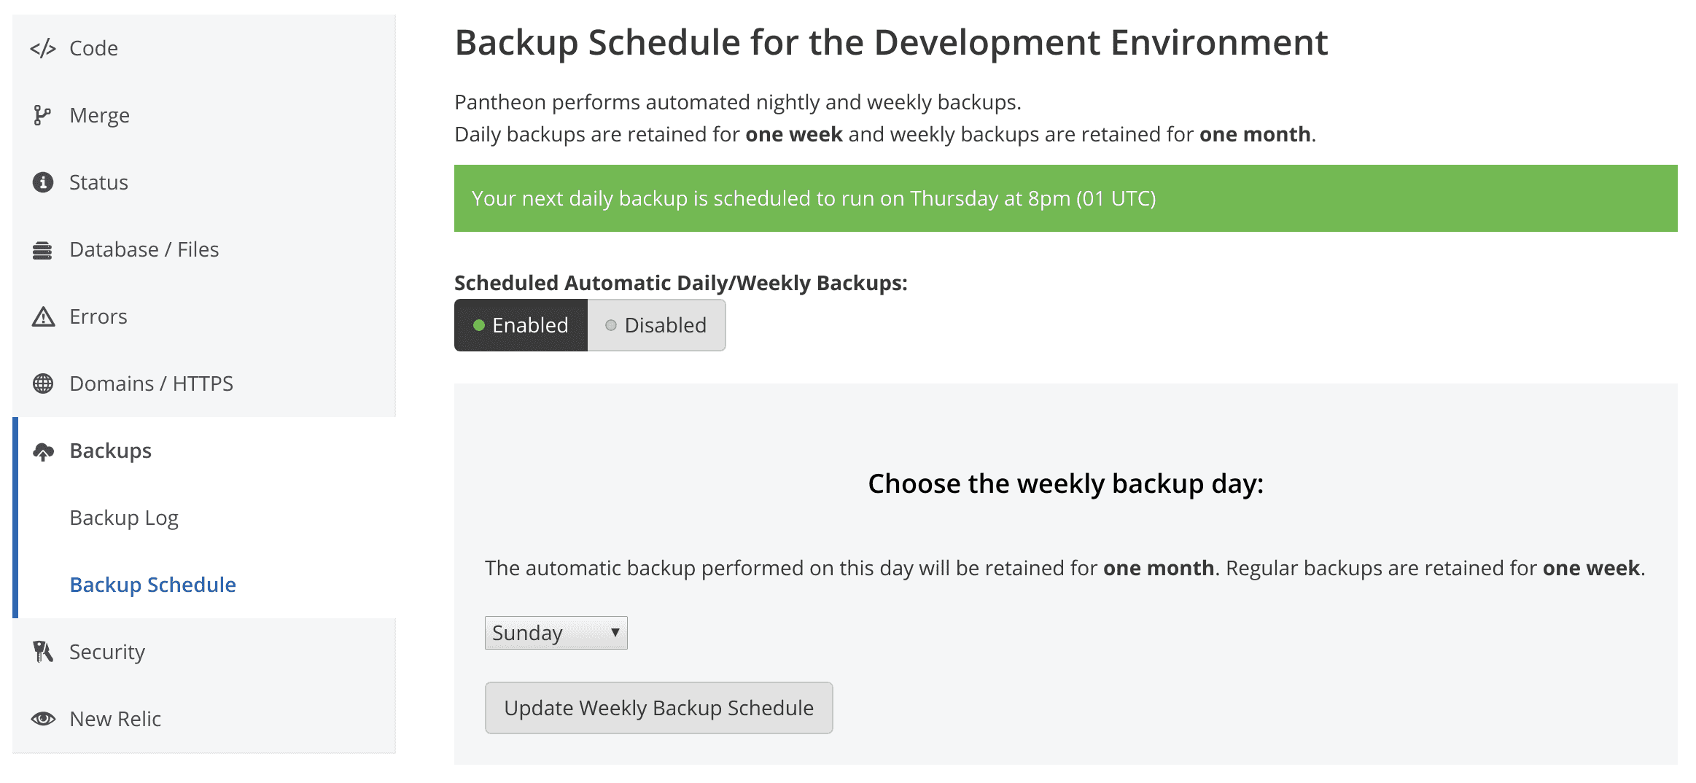Click the Security keys icon
The height and width of the screenshot is (783, 1696).
43,652
